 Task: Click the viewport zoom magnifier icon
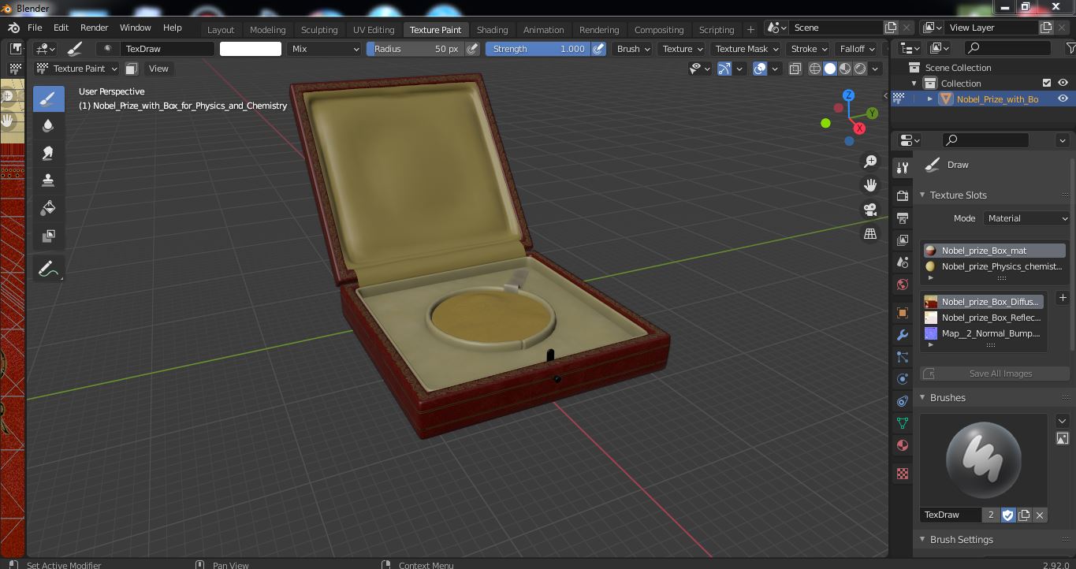[870, 161]
